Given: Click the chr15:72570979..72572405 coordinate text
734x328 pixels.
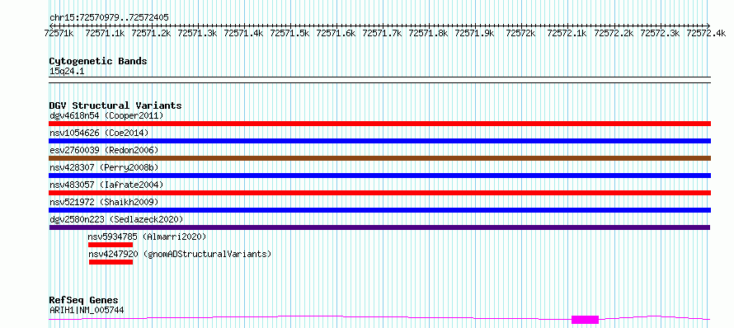Looking at the screenshot, I should pyautogui.click(x=109, y=17).
